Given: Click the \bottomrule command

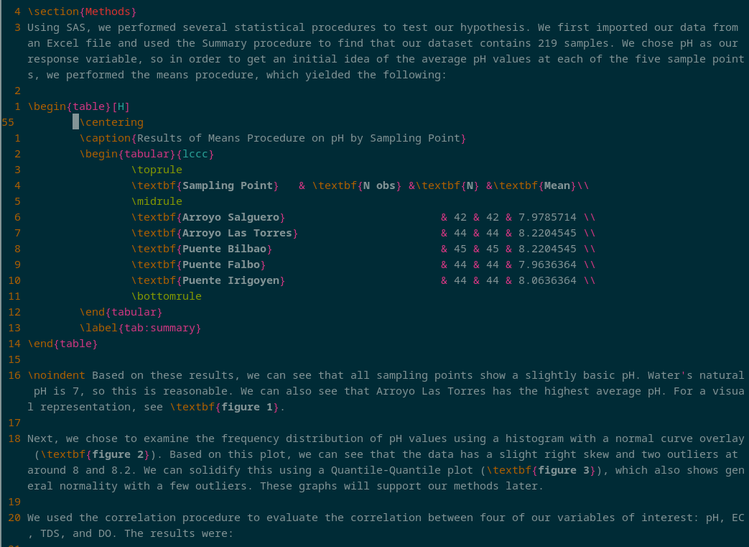Looking at the screenshot, I should (166, 296).
